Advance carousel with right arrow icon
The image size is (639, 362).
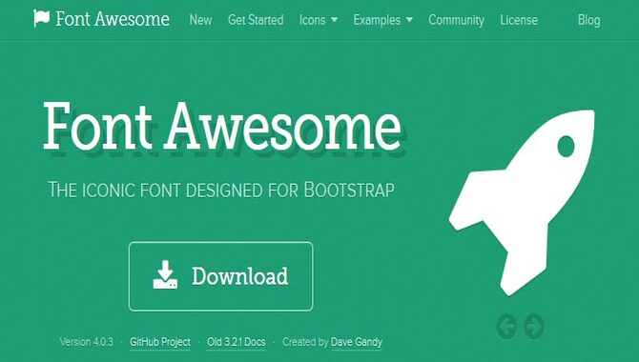[x=534, y=326]
